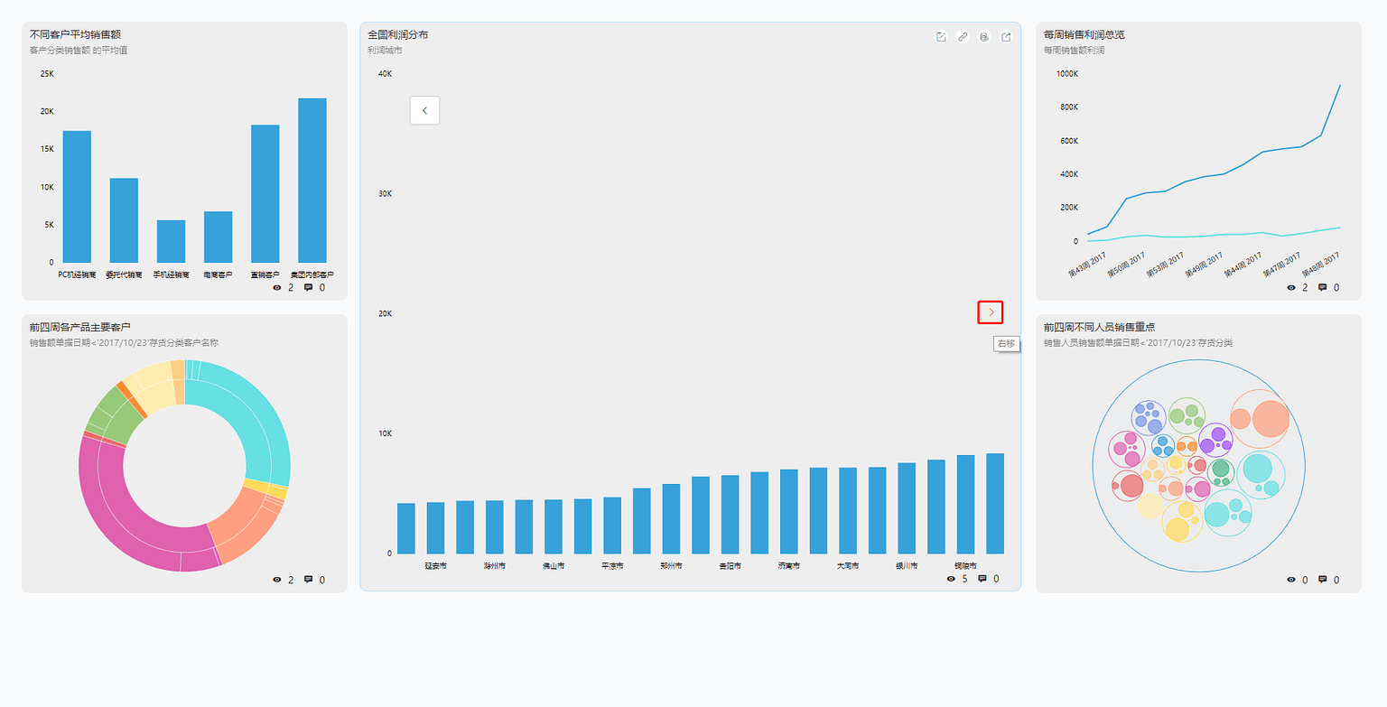Viewport: 1387px width, 707px height.
Task: Click the edit icon on 全国利润分布 card
Action: (x=941, y=37)
